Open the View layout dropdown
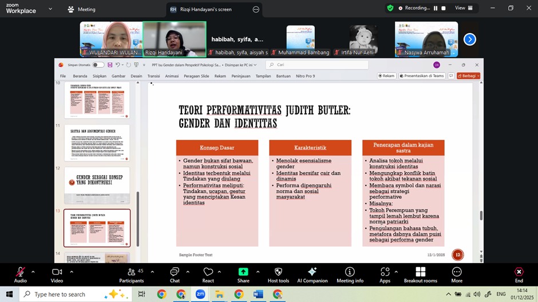 pos(463,9)
